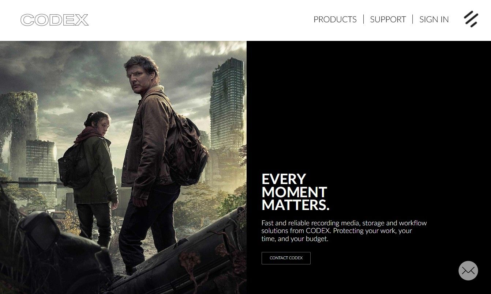This screenshot has height=294, width=491.
Task: Click the divider between PRODUCTS and SUPPORT
Action: point(363,19)
